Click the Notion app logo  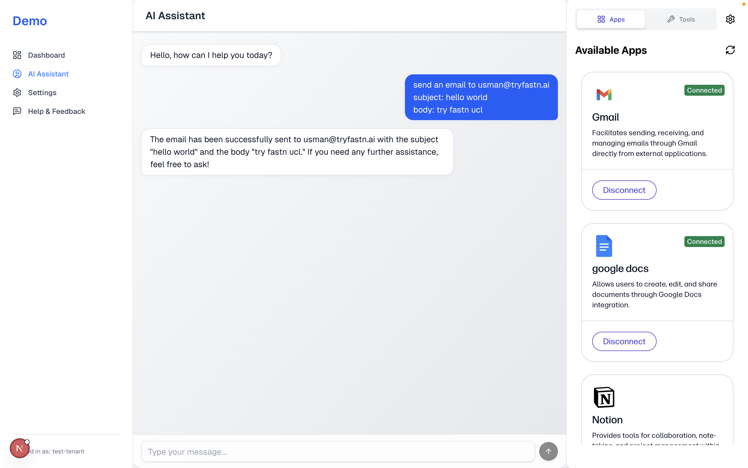click(604, 397)
